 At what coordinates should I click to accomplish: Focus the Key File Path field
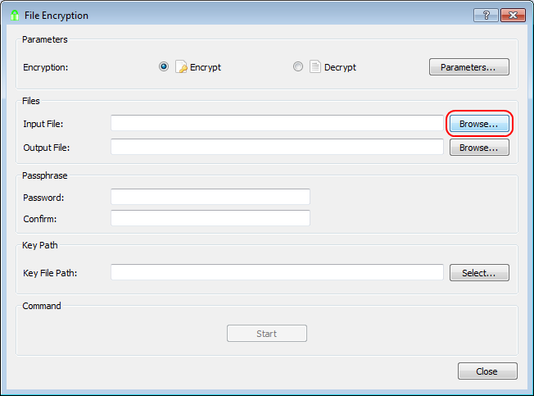[277, 272]
